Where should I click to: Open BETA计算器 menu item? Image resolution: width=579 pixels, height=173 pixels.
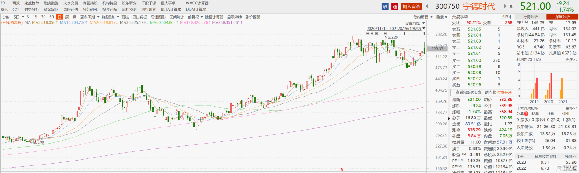pos(171,9)
